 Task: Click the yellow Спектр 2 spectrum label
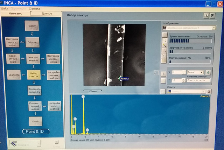coord(205,97)
